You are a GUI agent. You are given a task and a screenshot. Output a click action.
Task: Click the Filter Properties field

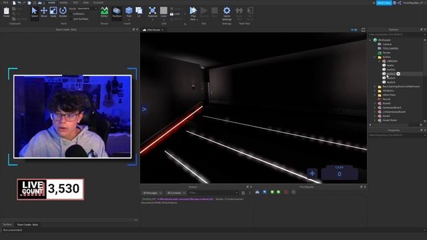pyautogui.click(x=396, y=135)
